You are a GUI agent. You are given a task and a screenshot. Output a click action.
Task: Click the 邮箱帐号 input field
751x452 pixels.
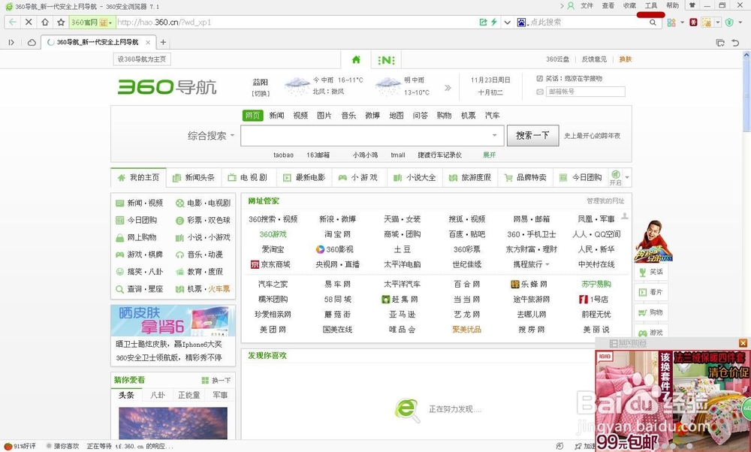585,92
